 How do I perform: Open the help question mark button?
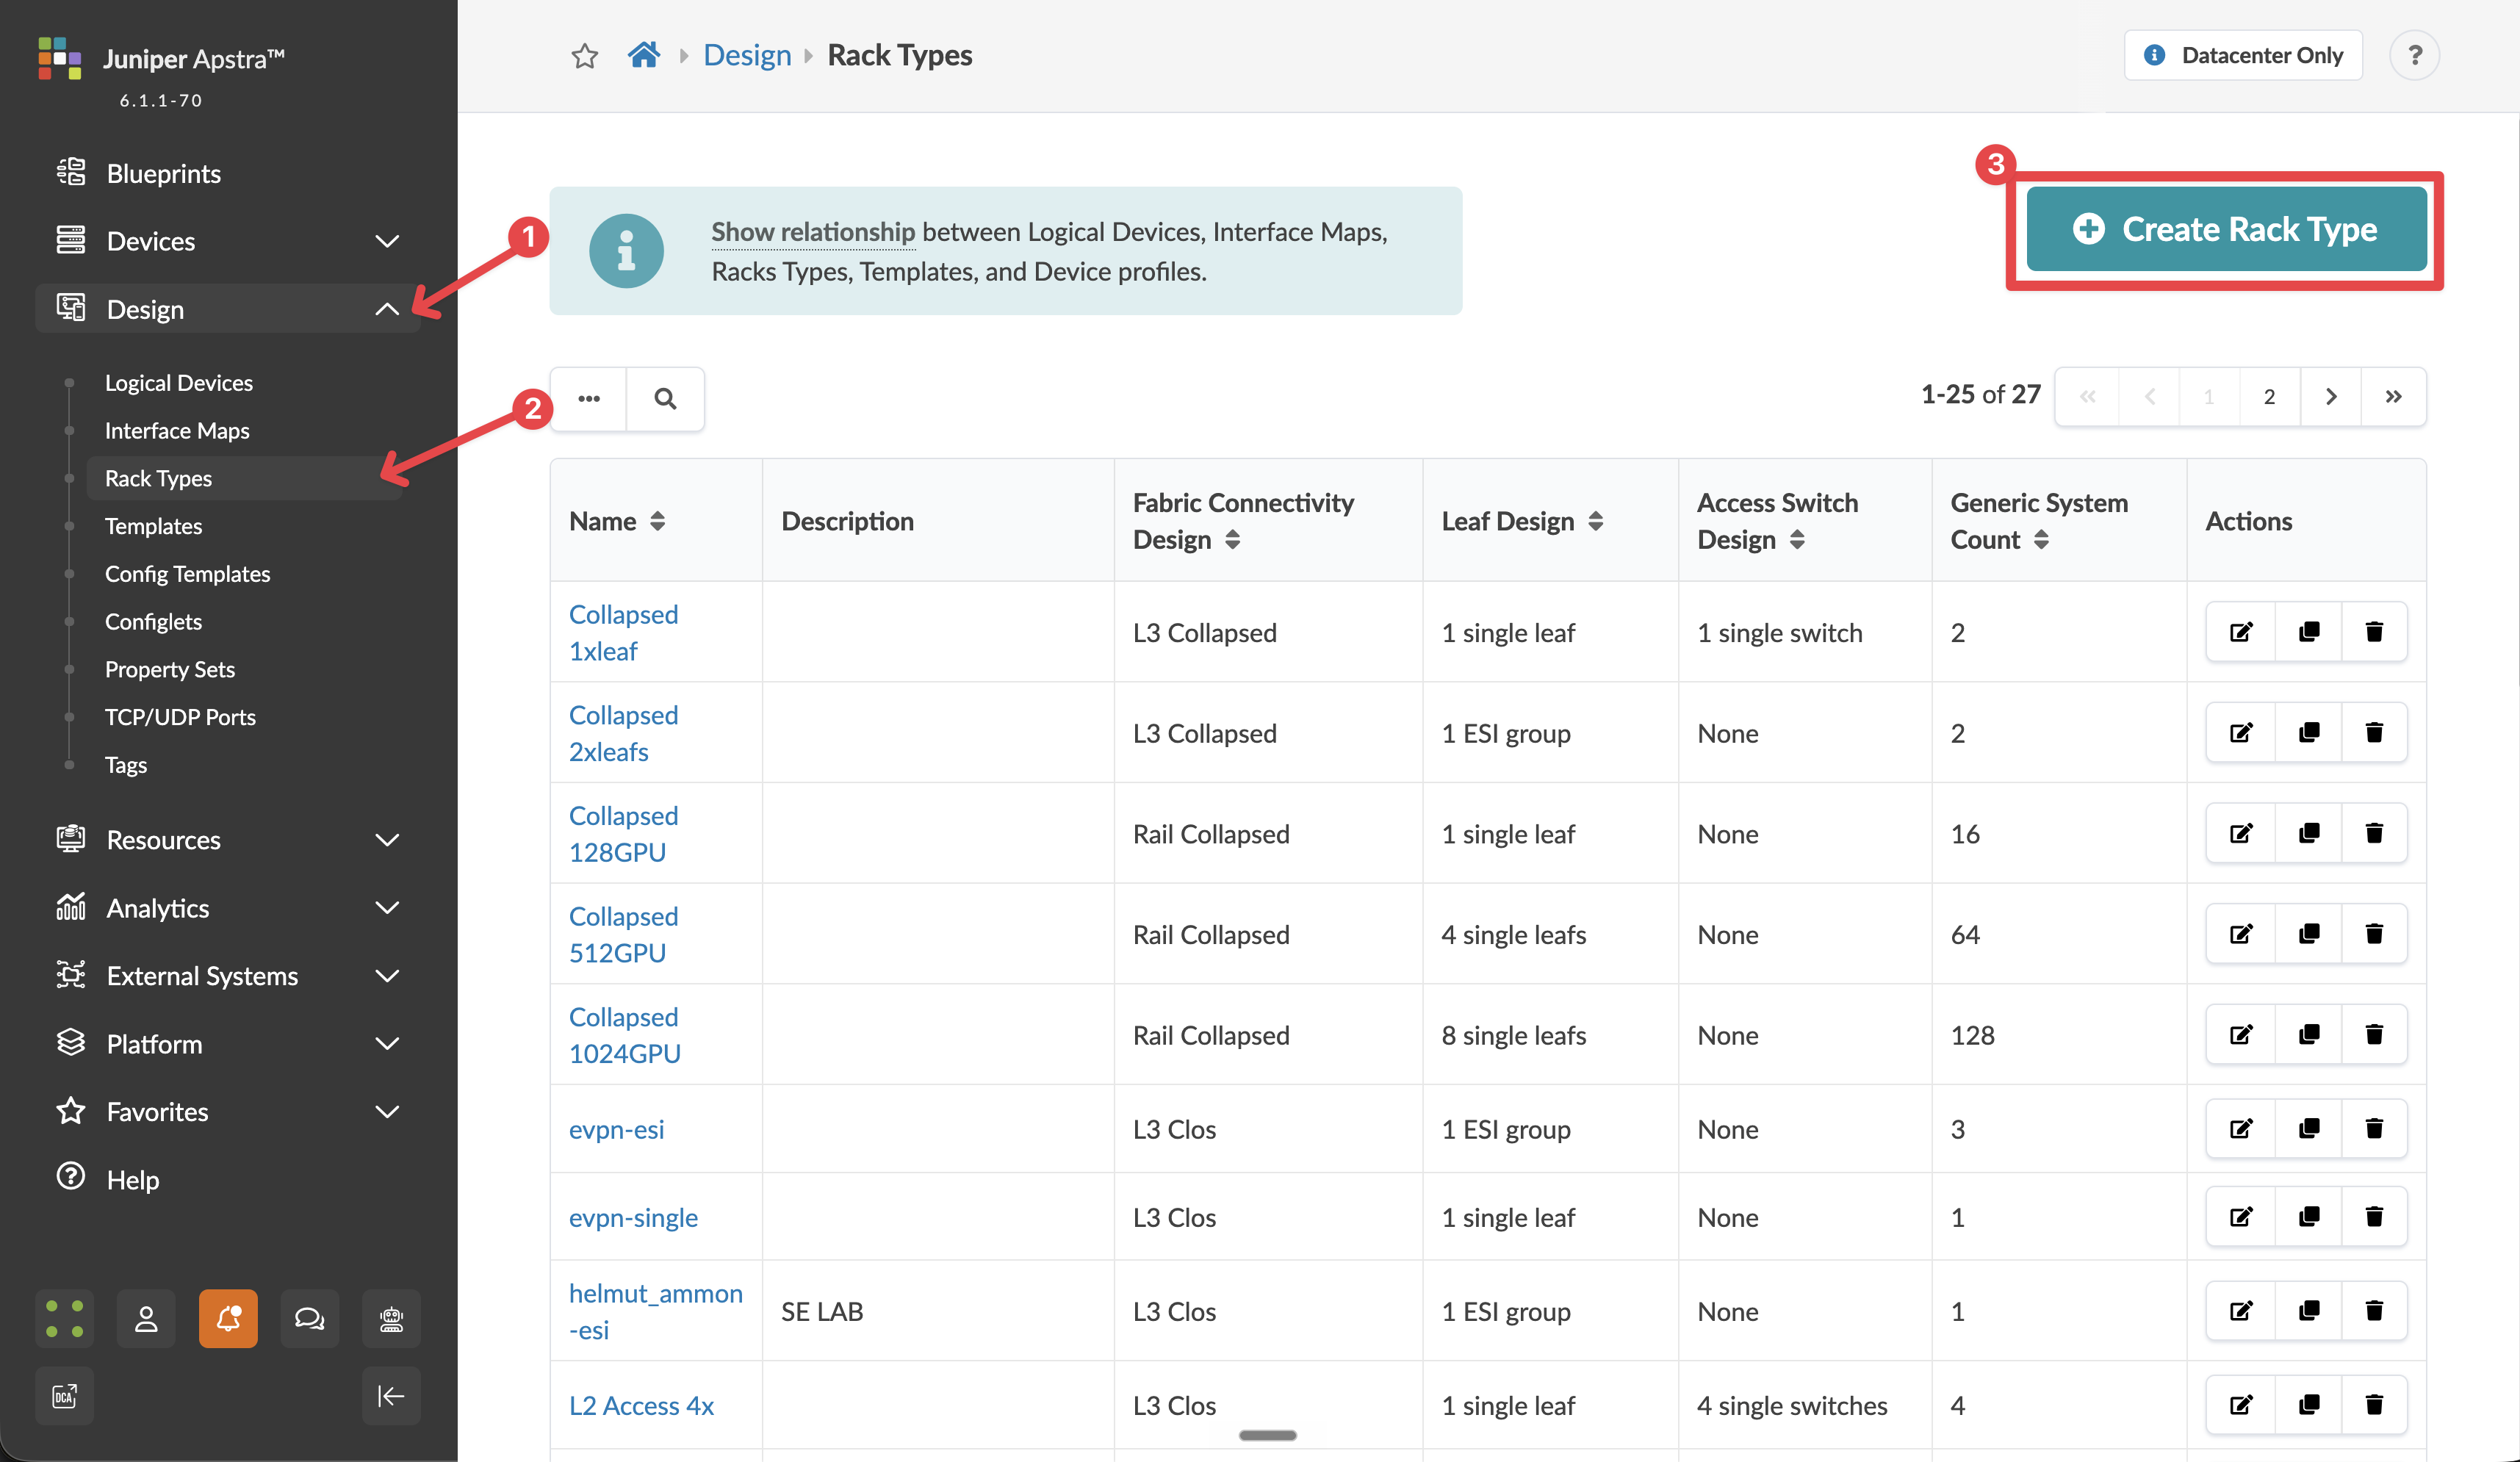2414,55
